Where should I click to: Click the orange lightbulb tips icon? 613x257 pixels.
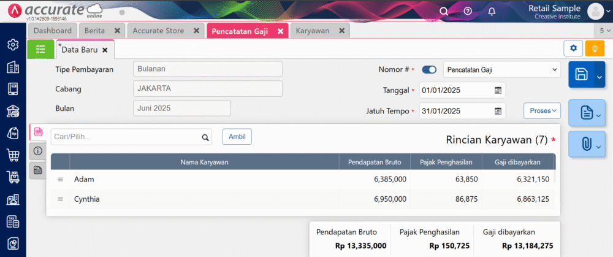(594, 48)
